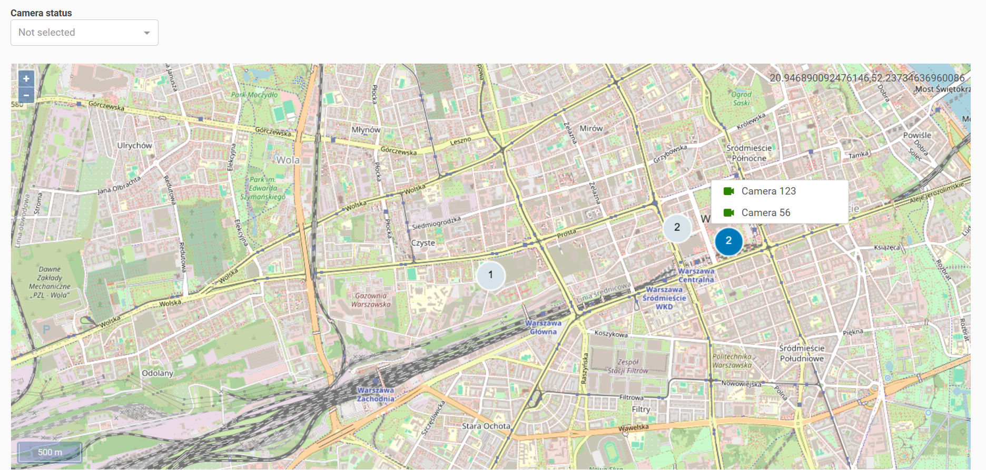The image size is (986, 470).
Task: Click the Warszawa Główna station label
Action: [543, 327]
